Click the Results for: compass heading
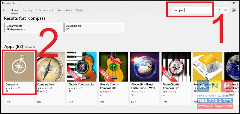 coord(25,18)
